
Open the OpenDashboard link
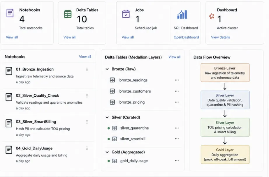pyautogui.click(x=186, y=37)
